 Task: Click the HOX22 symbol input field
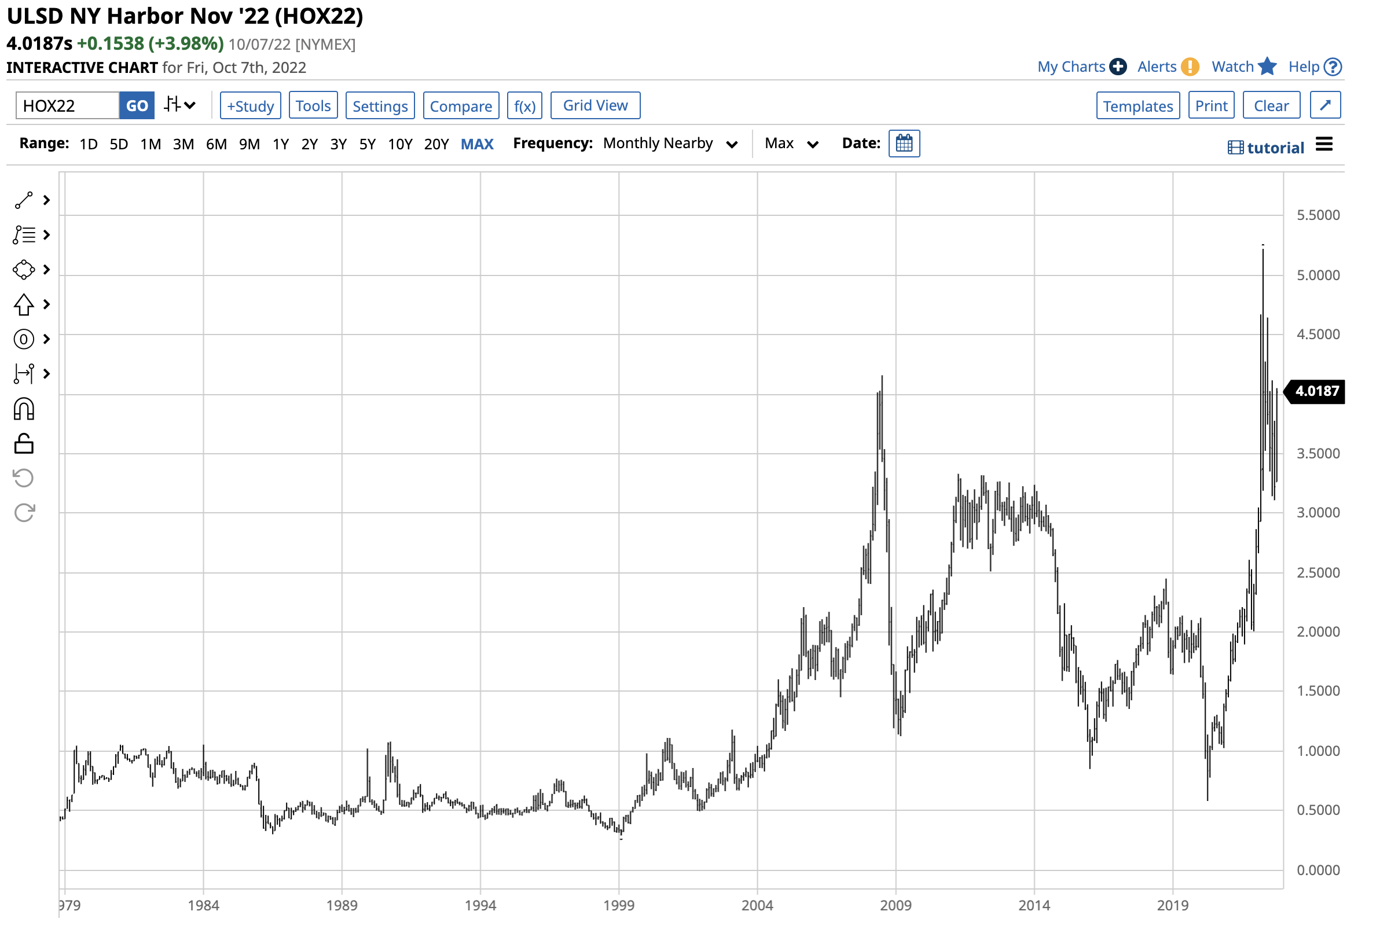67,106
